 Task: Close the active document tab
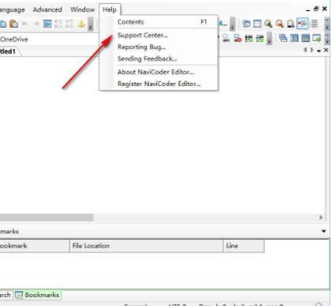[326, 50]
